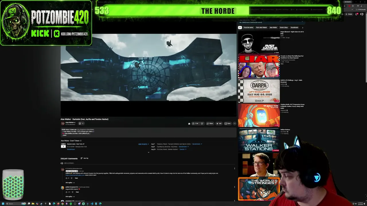
Task: Dislike the pinned Alan Walker comment
Action: point(72,178)
